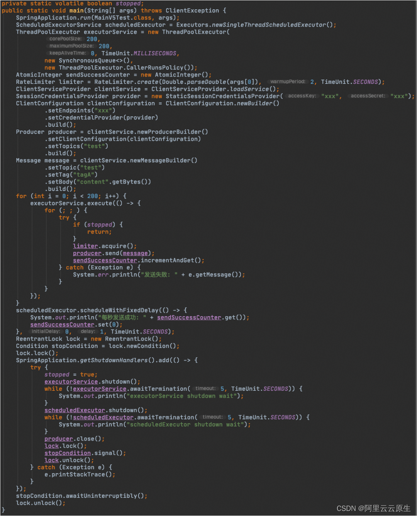This screenshot has width=417, height=516.
Task: Click 'ClientServiceProvider.loadService()' call
Action: [214, 89]
